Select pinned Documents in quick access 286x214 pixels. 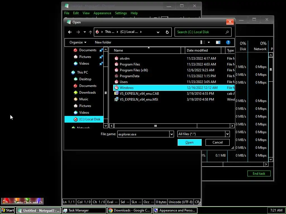coord(88,50)
